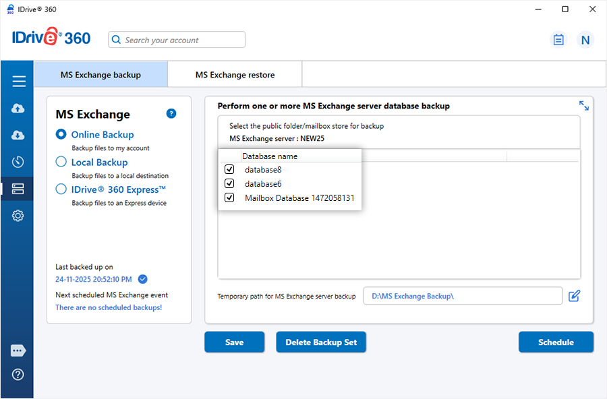Toggle Mailbox Database 1472058131 checkbox
The width and height of the screenshot is (607, 399).
[229, 198]
